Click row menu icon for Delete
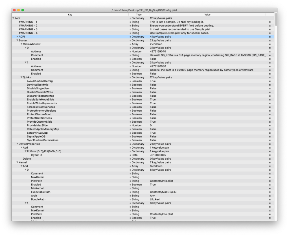Viewport: 289px width, 236px height. (270, 159)
